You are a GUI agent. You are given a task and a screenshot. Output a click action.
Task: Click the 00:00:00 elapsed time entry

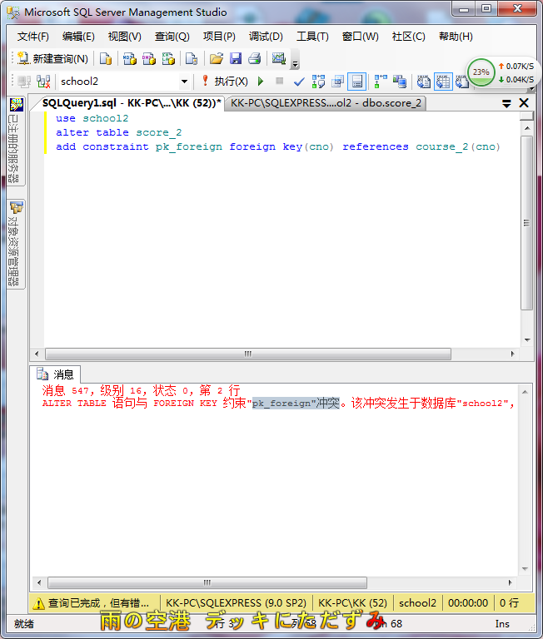tap(468, 602)
